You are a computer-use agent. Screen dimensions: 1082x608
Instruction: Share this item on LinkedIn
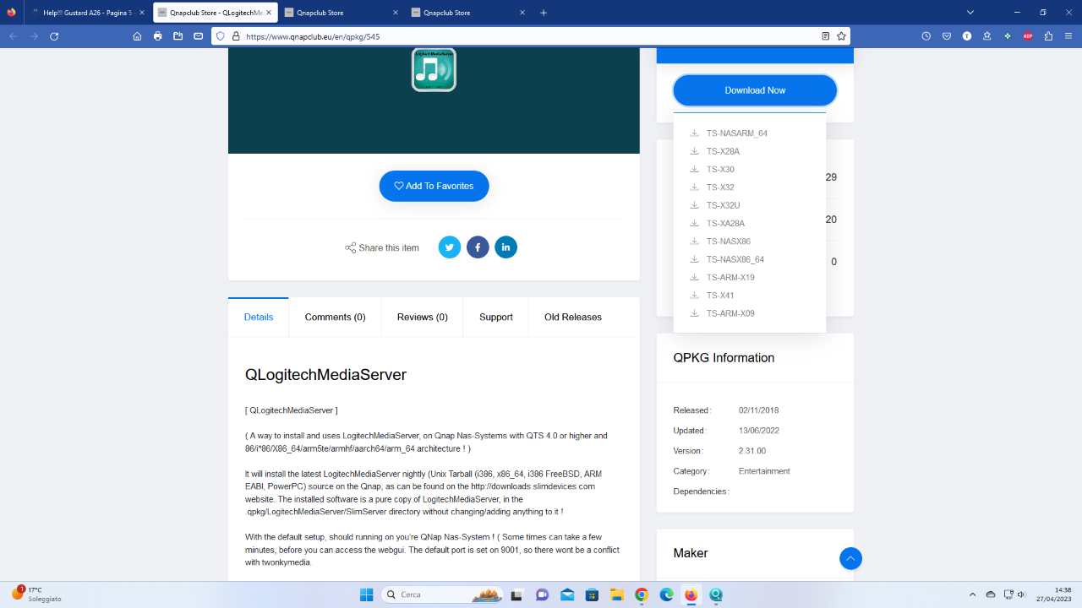coord(505,247)
